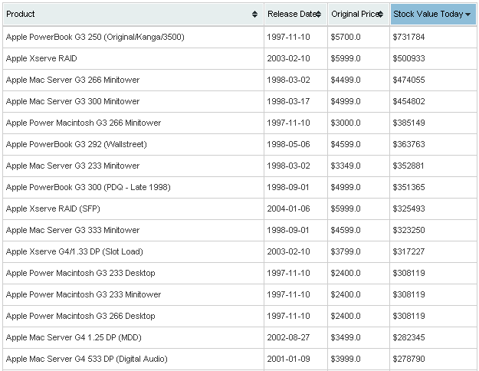
Task: Click original price $3799.0
Action: pyautogui.click(x=346, y=251)
